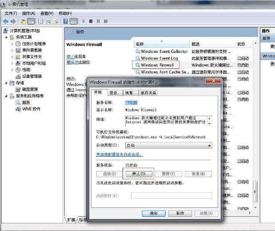
Task: Open the 启动类型 dropdown list
Action: pyautogui.click(x=168, y=146)
